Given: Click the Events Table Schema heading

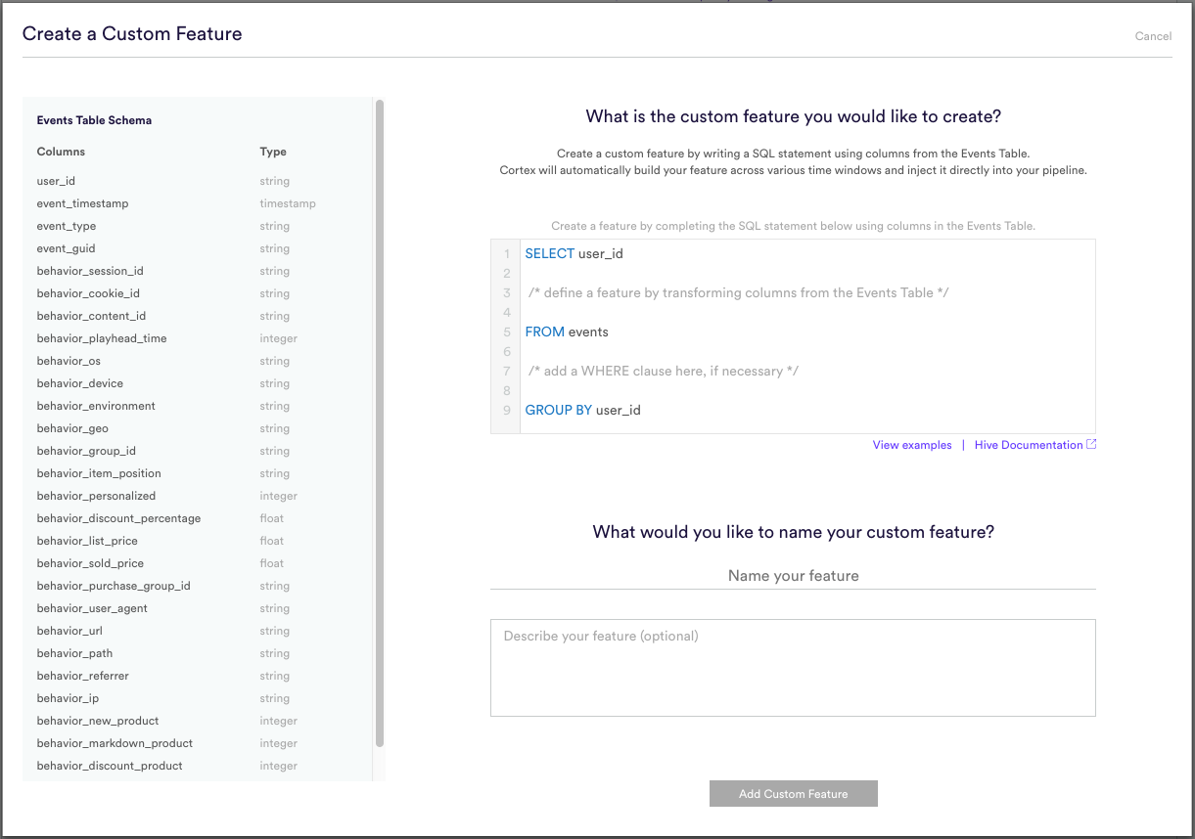Looking at the screenshot, I should click(94, 120).
